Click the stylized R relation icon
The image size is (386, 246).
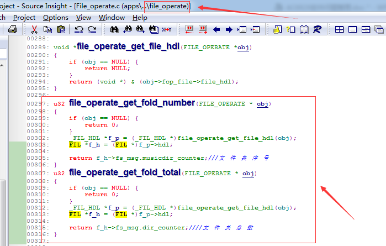(x=318, y=30)
